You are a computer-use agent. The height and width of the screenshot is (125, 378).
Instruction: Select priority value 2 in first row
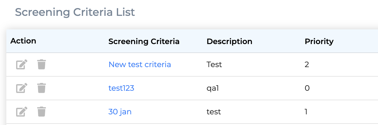click(307, 65)
